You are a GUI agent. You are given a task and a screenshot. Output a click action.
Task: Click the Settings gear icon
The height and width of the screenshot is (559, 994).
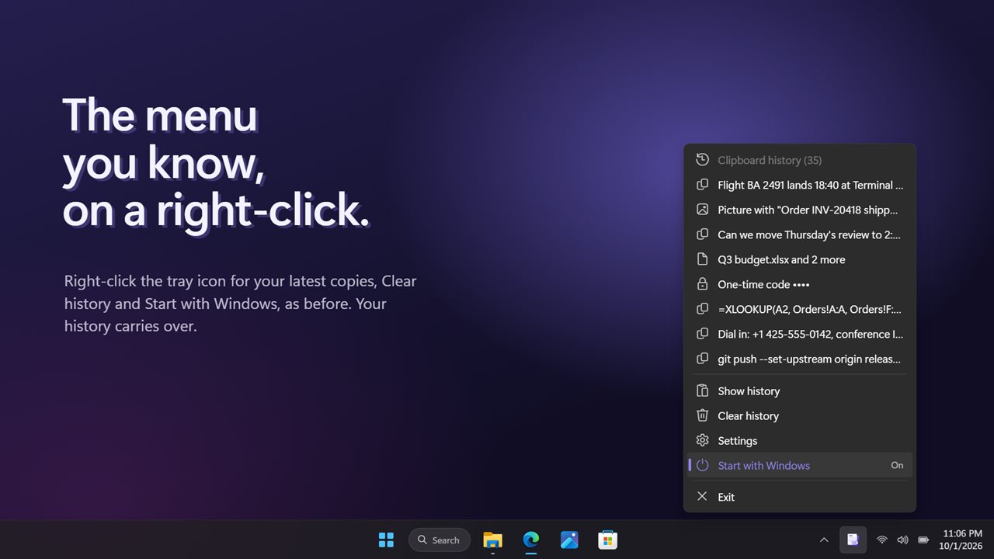pos(702,440)
